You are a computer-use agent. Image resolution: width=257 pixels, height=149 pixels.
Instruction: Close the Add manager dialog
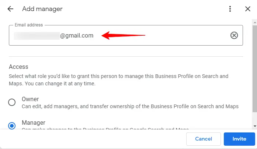tap(248, 9)
